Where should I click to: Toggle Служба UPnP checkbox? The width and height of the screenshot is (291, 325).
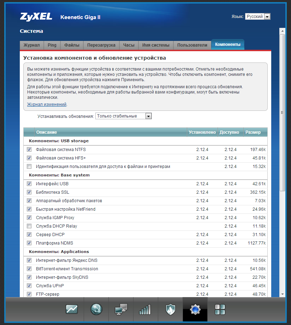(x=29, y=285)
